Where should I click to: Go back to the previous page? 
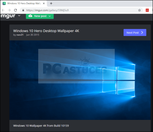tap(3, 10)
